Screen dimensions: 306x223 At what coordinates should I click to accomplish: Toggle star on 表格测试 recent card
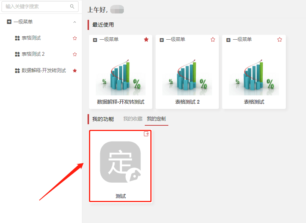(x=279, y=40)
